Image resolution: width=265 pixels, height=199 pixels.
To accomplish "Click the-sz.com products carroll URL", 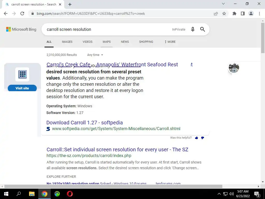I will [89, 155].
